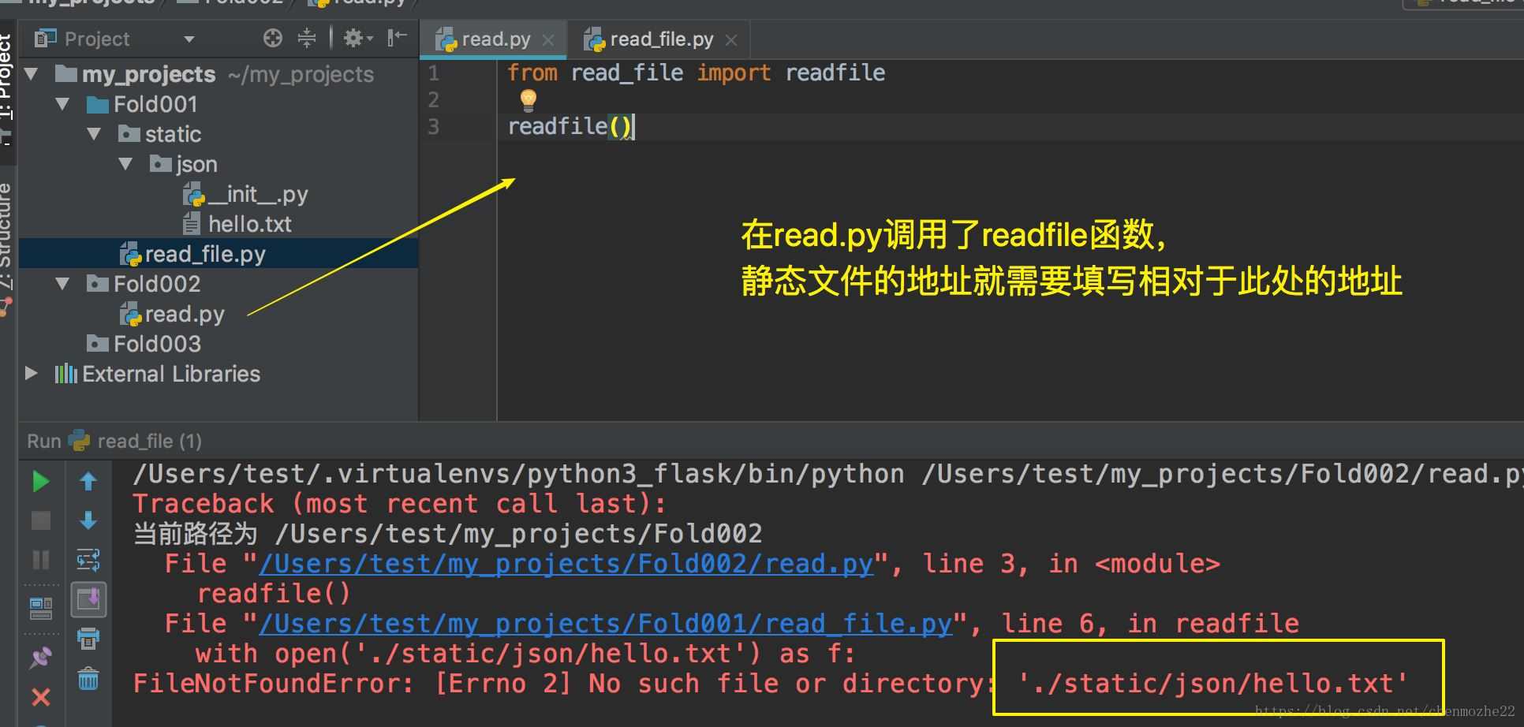The width and height of the screenshot is (1524, 727).
Task: Collapse the Fold002 folder arrow
Action: click(x=63, y=284)
